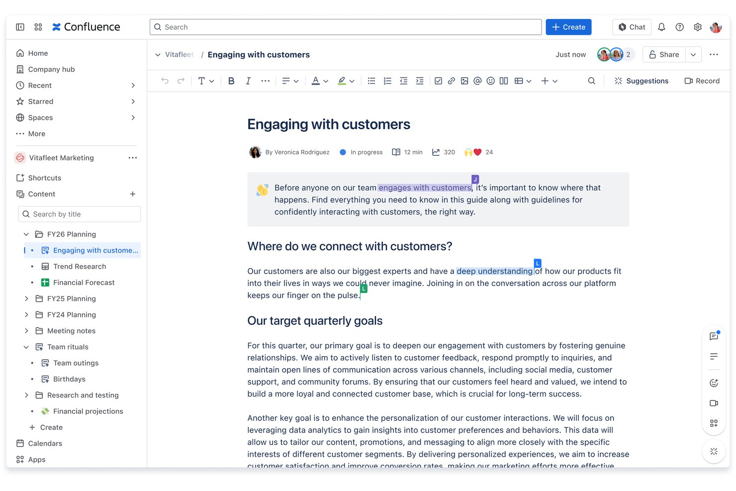The image size is (736, 491).
Task: Focus the top Search field
Action: pos(346,27)
